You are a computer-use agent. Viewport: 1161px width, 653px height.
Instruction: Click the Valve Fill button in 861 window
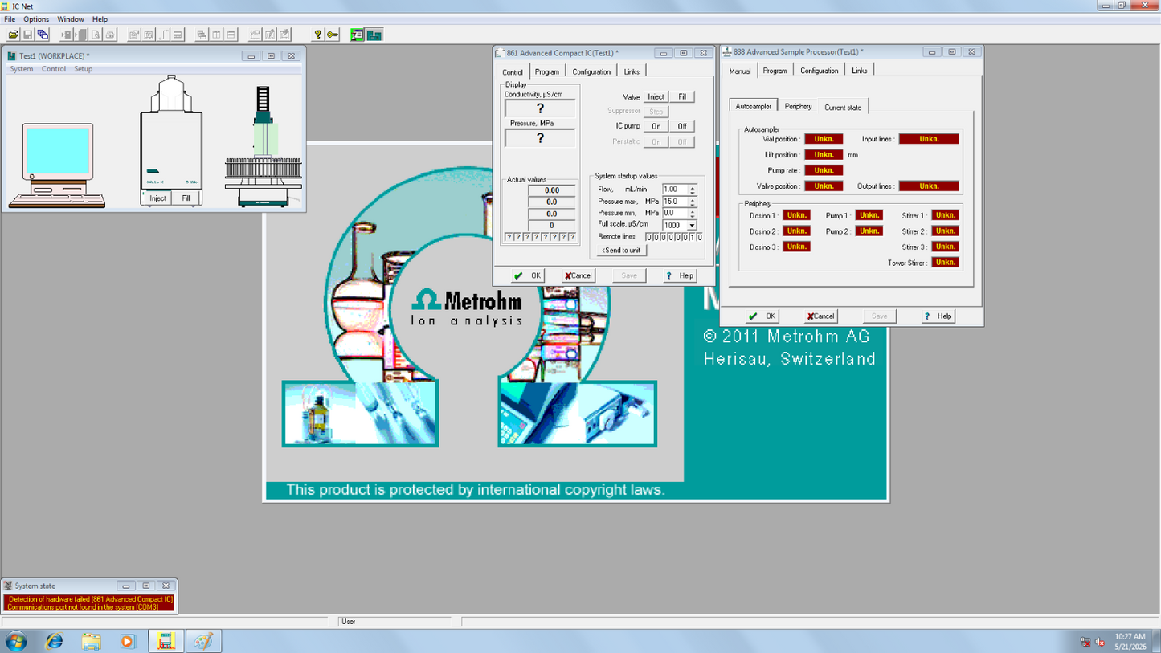[682, 96]
